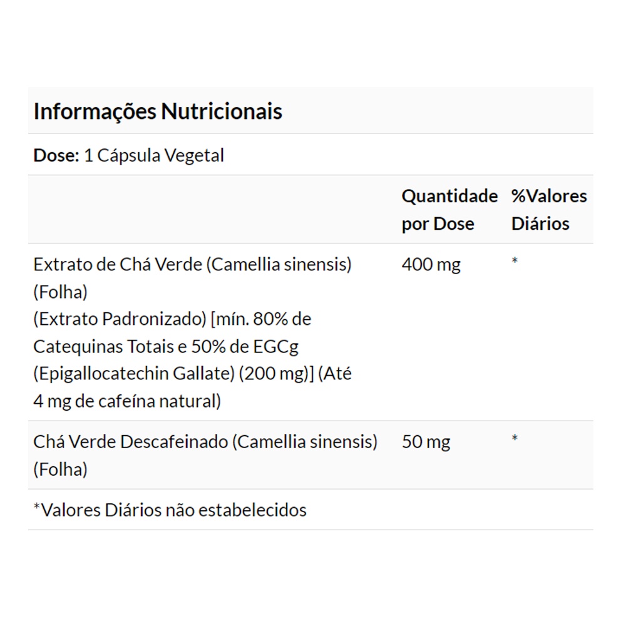Click the "Quantidade por Dose" column header
The image size is (626, 626).
click(x=449, y=210)
